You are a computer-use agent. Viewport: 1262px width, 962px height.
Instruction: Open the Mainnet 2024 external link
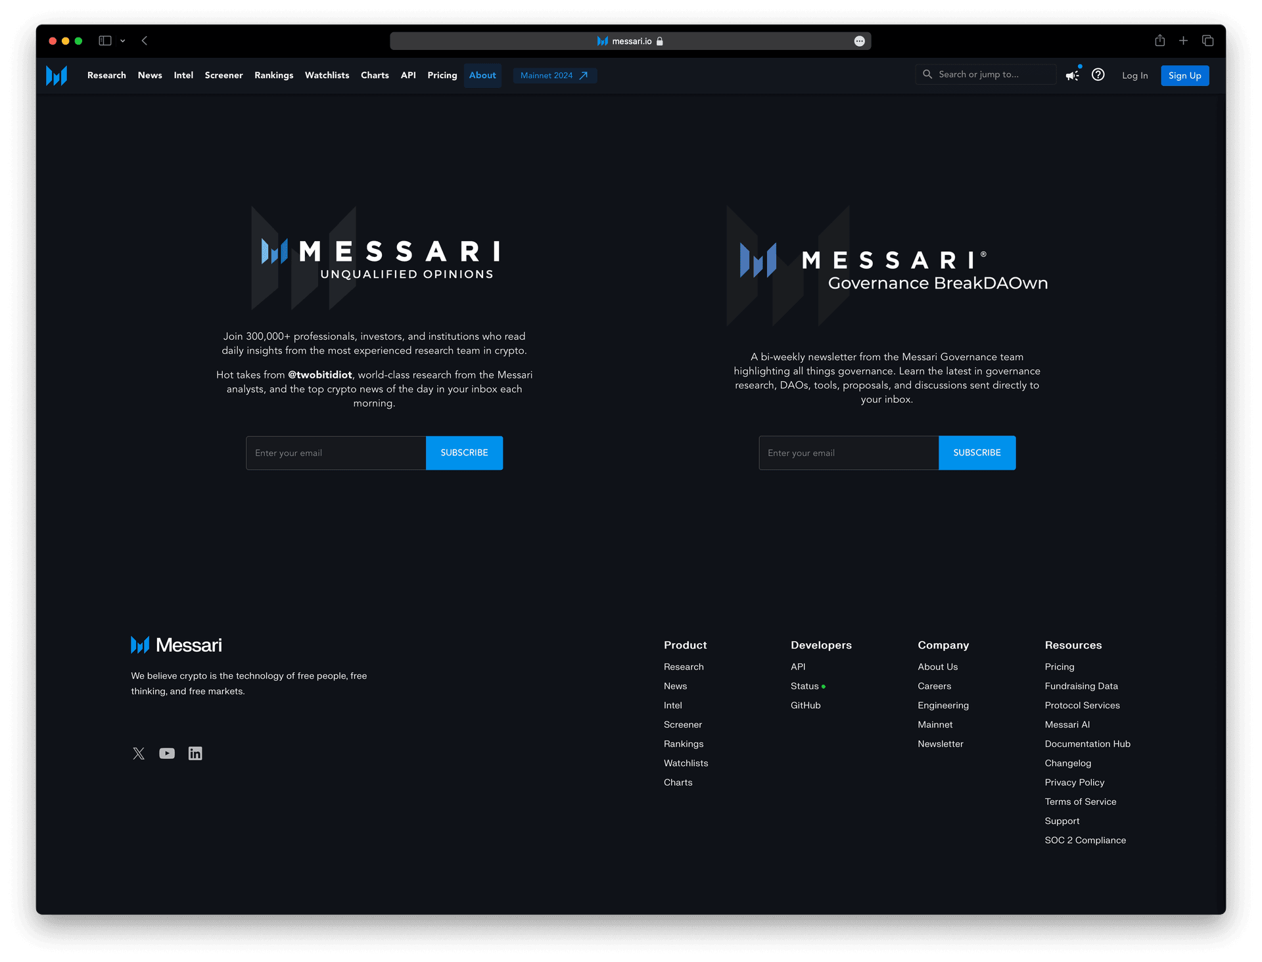point(555,76)
